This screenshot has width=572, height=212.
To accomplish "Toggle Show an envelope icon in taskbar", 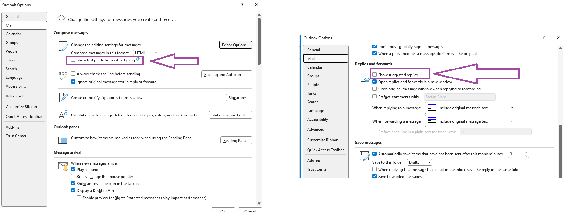I will point(73,183).
